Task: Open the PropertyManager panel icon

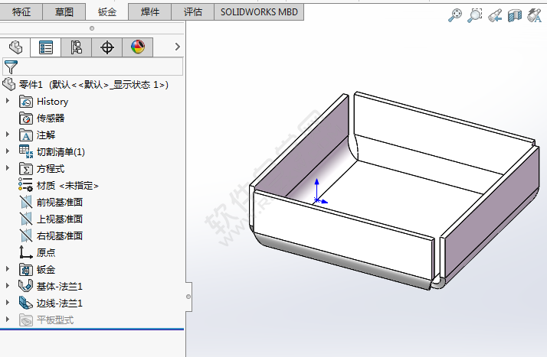Action: coord(46,47)
